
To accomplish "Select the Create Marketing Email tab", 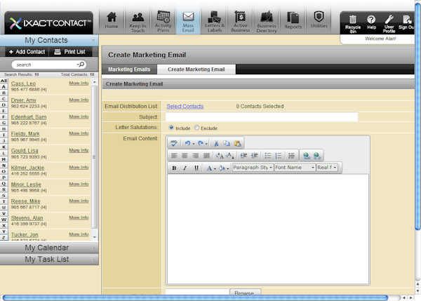I will point(196,69).
